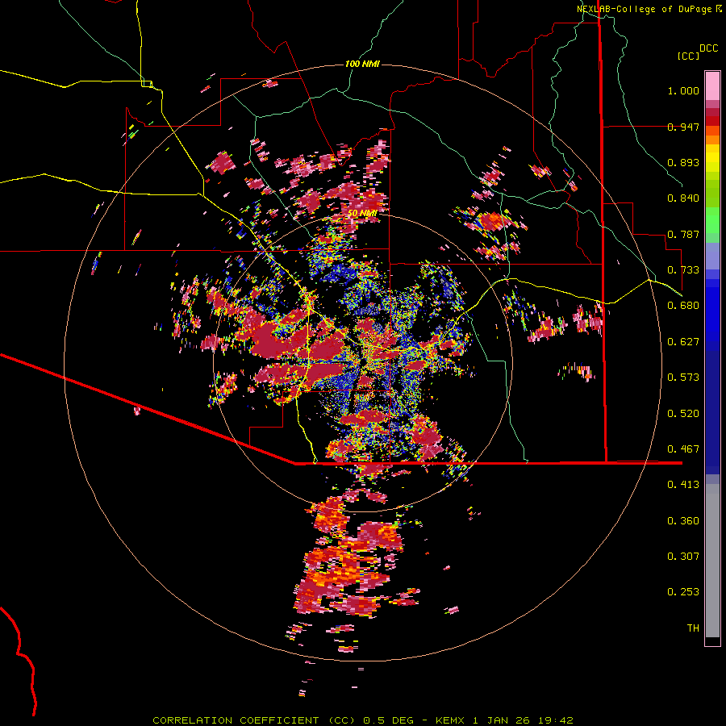Click the 0.307 legend value
The image size is (726, 726).
(x=683, y=557)
